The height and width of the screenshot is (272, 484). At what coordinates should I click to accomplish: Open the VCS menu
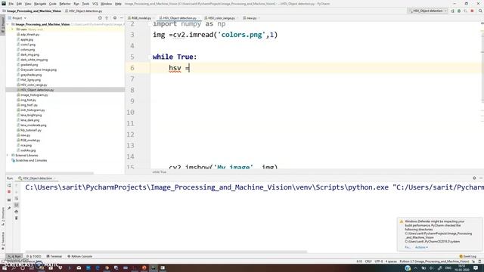(95, 4)
